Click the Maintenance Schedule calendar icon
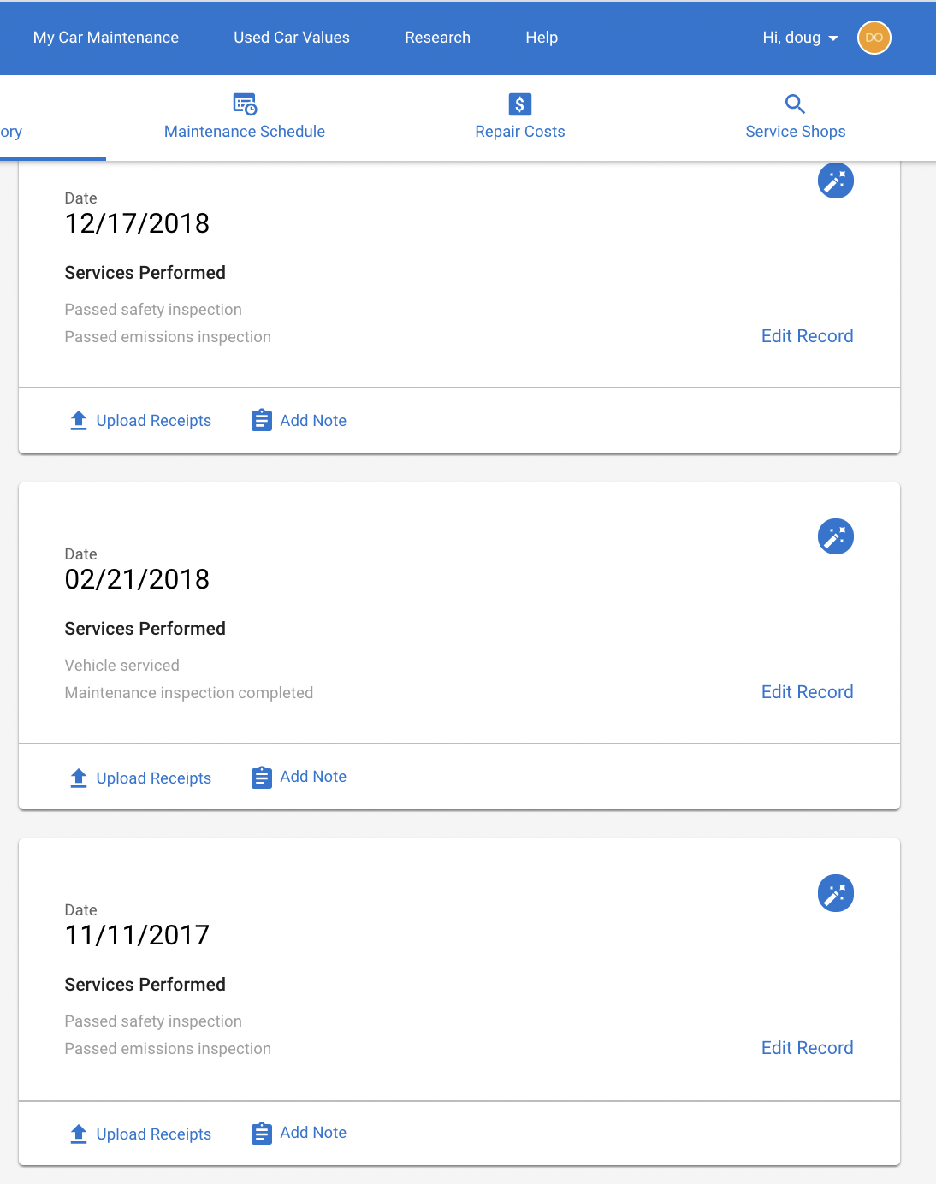Image resolution: width=936 pixels, height=1184 pixels. 245,104
